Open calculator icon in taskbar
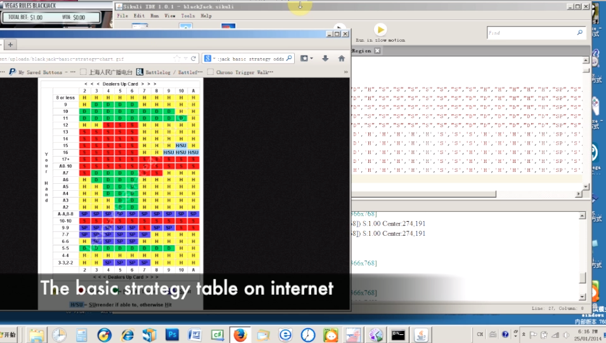 (82, 335)
